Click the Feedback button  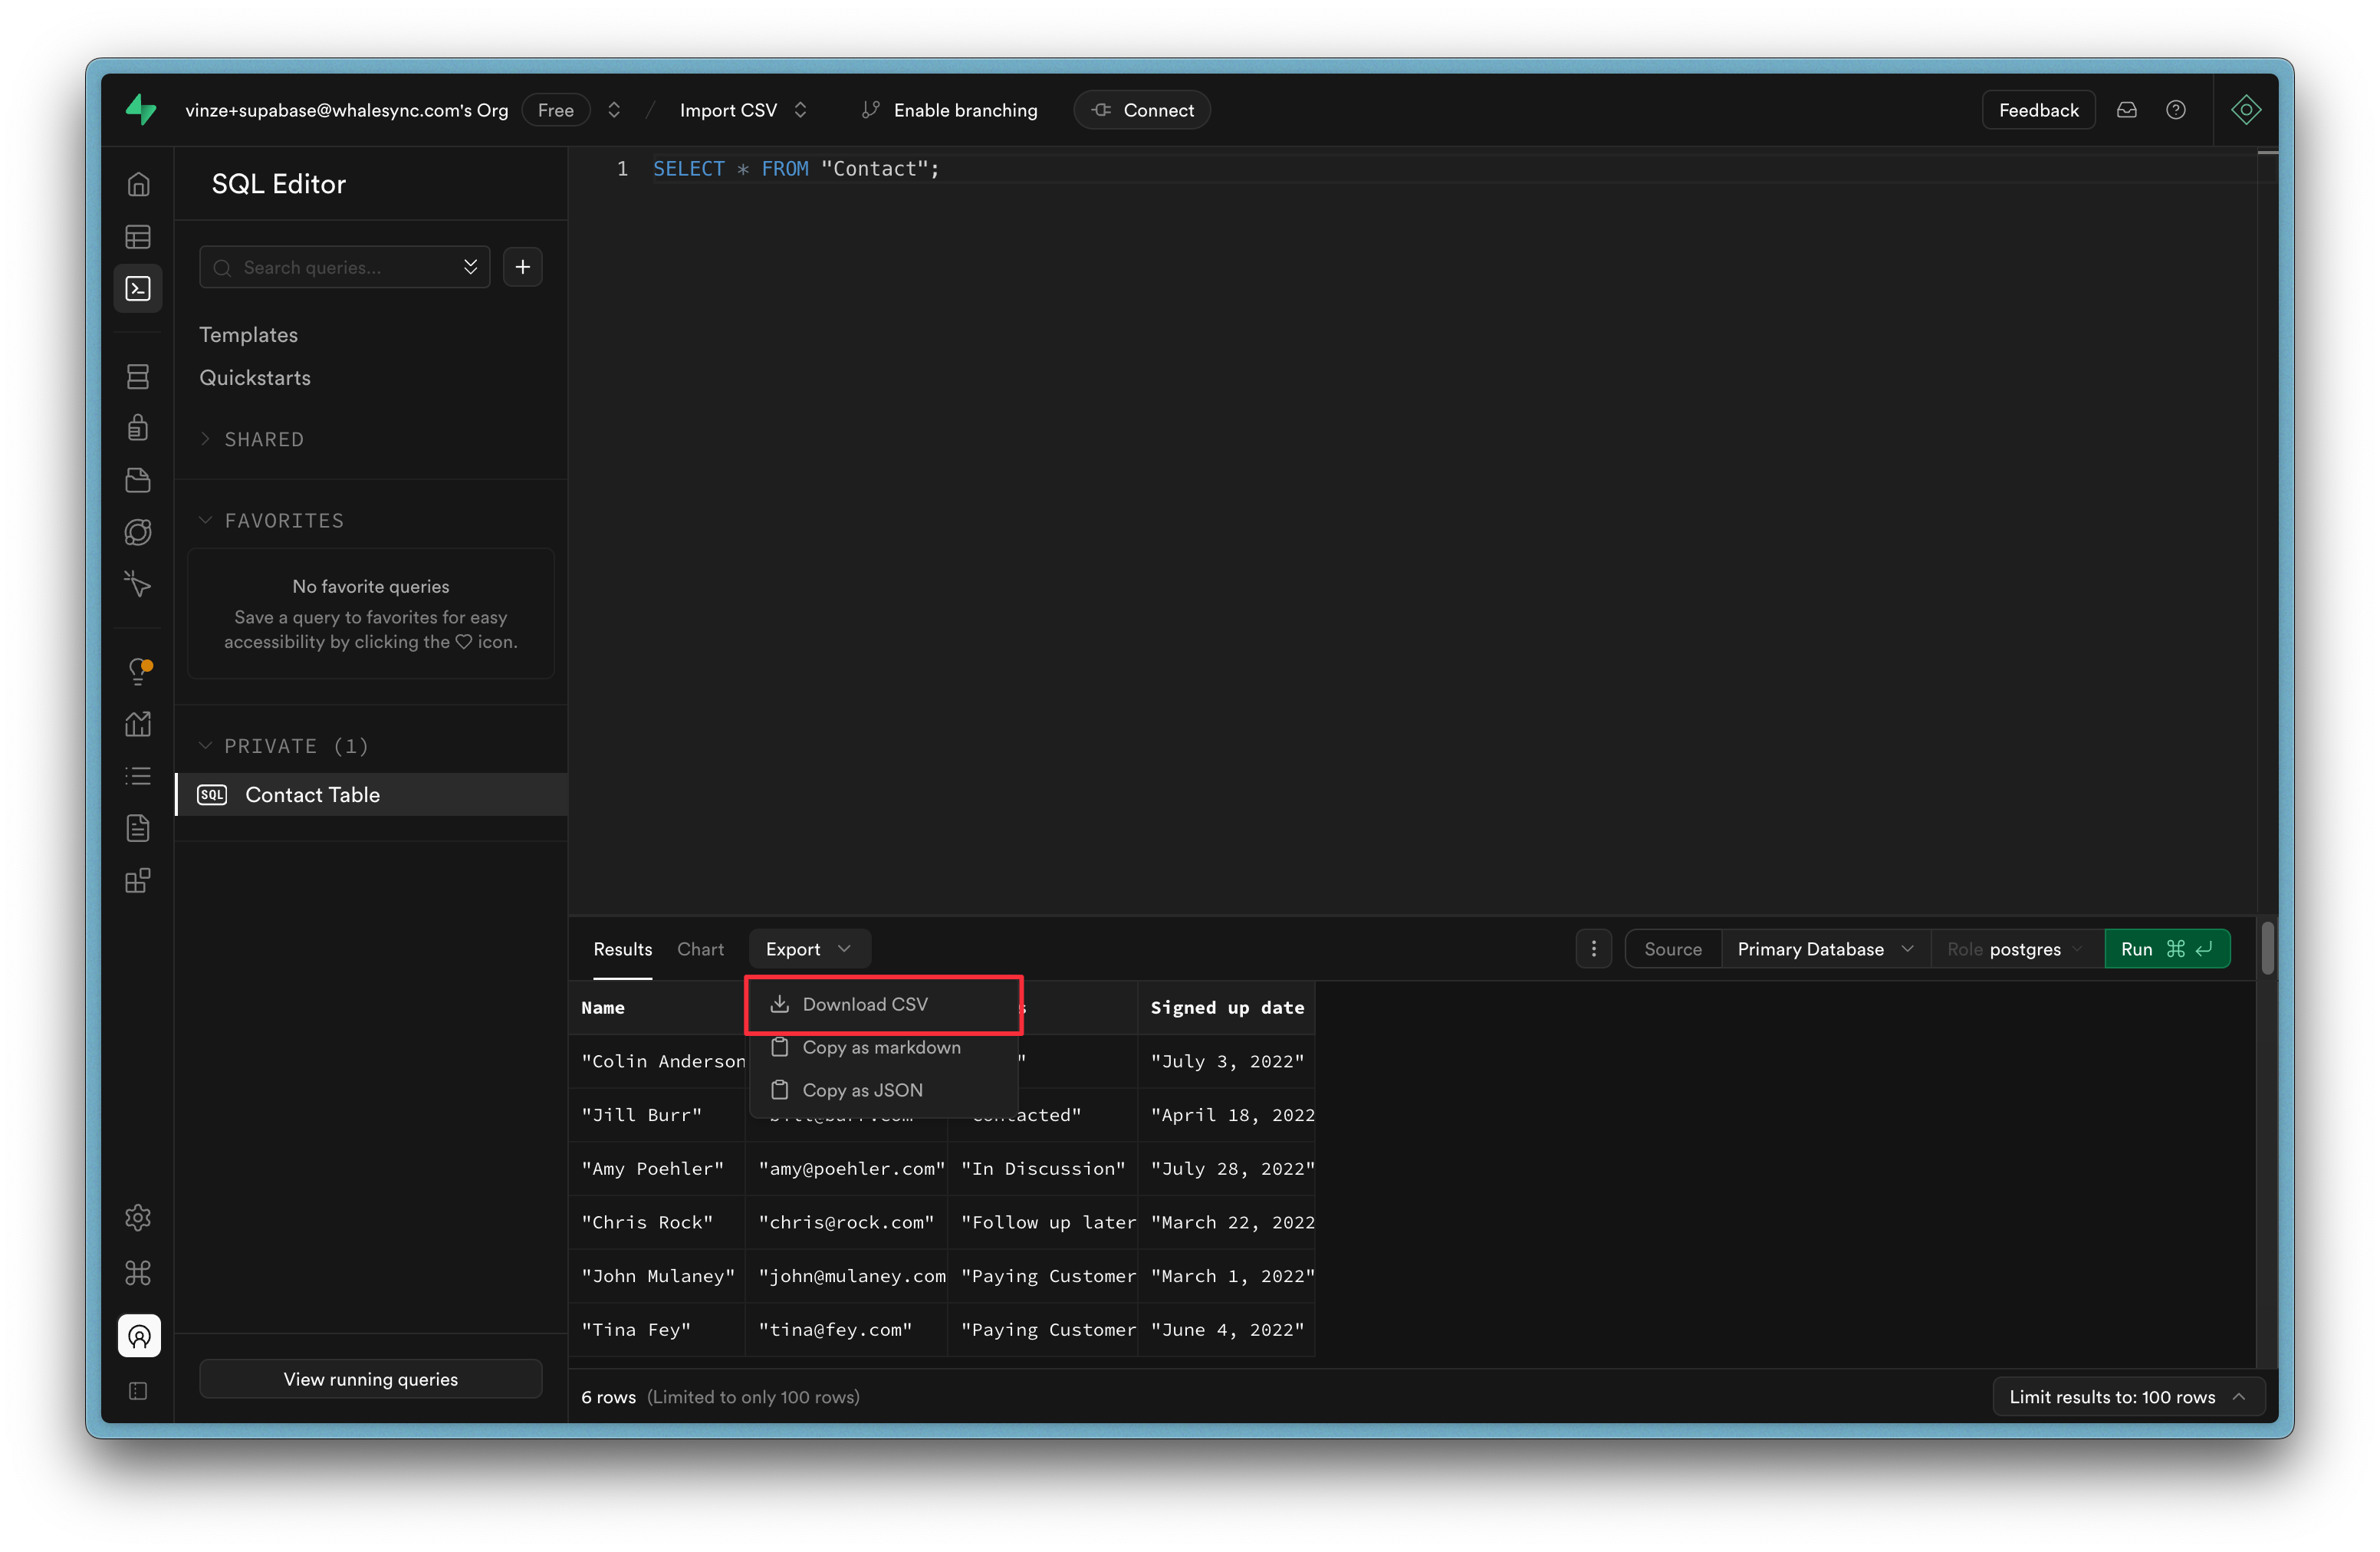[x=2038, y=110]
